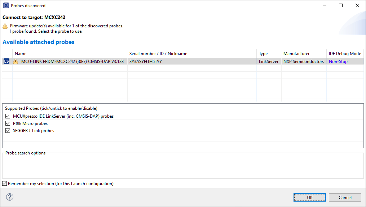Click the serial number 3Y3ASYHTH5TYY cell
Screen dimensions: 366x207
pos(146,62)
